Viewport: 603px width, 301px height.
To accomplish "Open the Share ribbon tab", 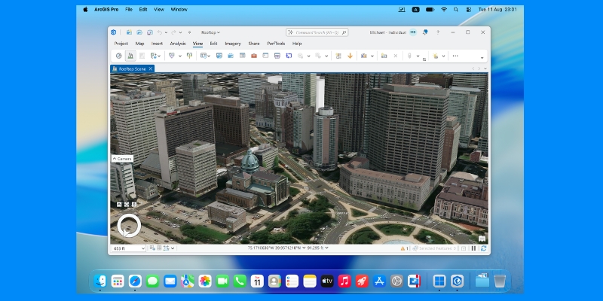I will (254, 44).
